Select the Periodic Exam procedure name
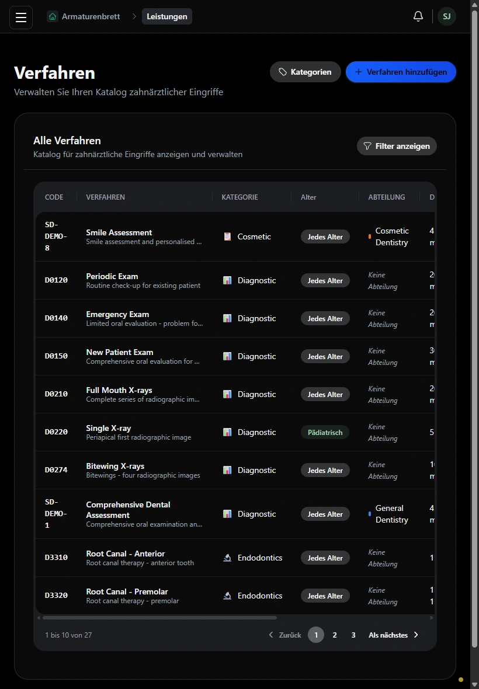This screenshot has width=479, height=689. pos(112,276)
